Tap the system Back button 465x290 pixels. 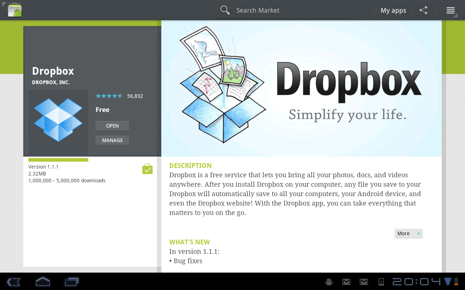tap(13, 282)
